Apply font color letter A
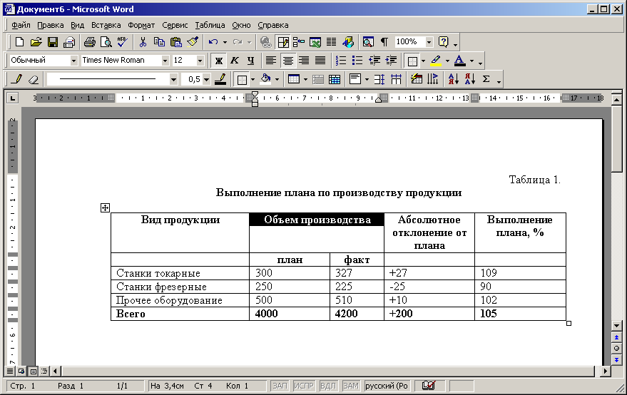The image size is (627, 395). pos(460,61)
